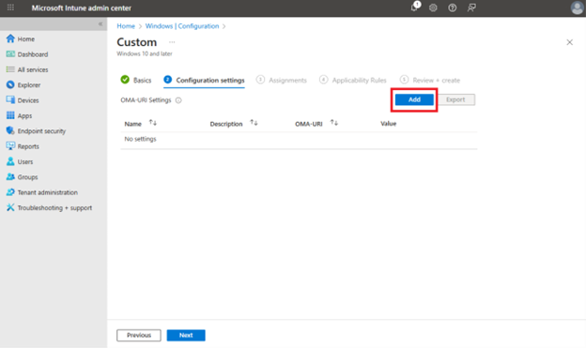
Task: Continue with the Next button
Action: (x=186, y=335)
